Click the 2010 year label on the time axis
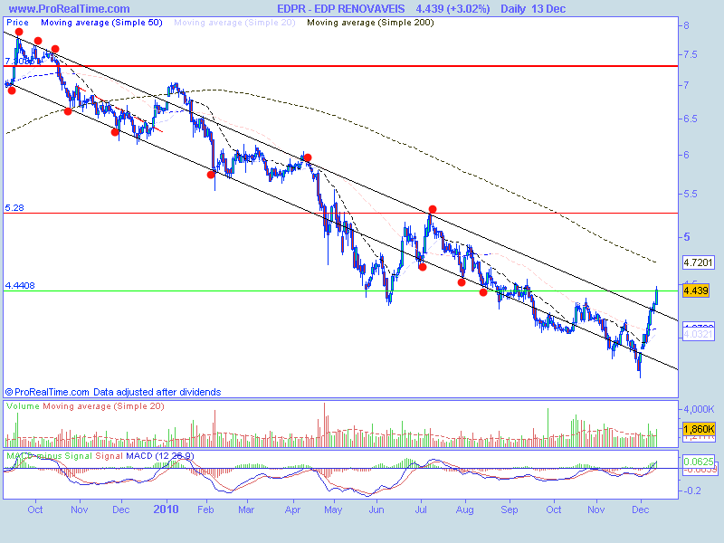This screenshot has width=724, height=543. pyautogui.click(x=166, y=510)
